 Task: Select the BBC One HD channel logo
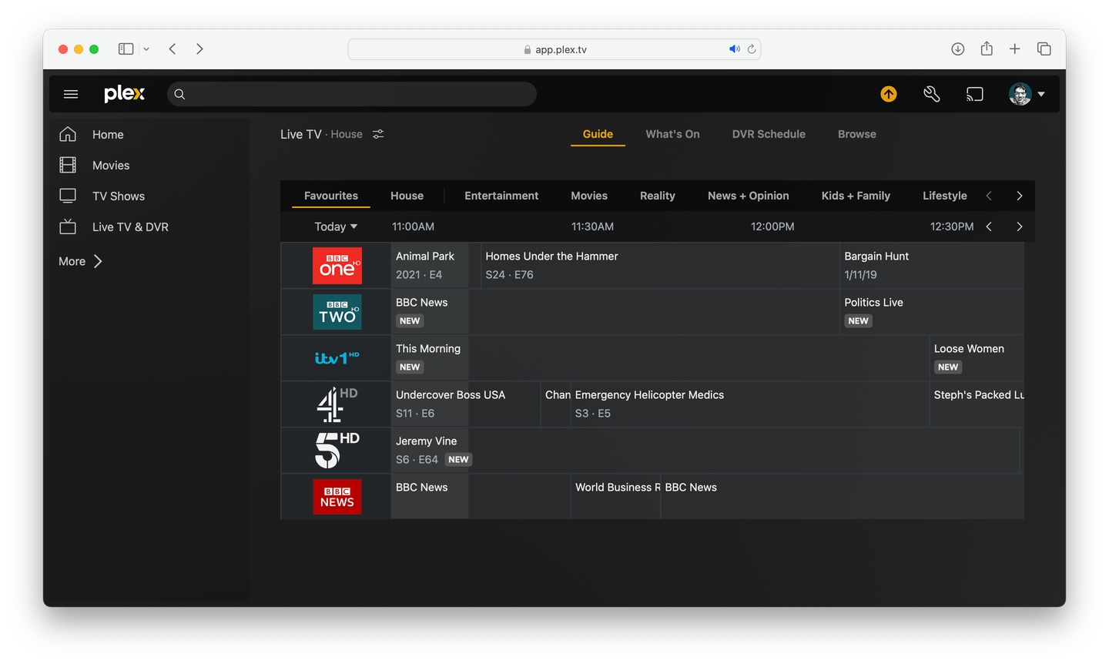point(337,266)
